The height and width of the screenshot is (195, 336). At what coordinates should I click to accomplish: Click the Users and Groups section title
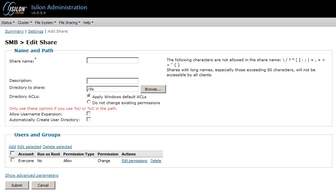[x=37, y=135]
